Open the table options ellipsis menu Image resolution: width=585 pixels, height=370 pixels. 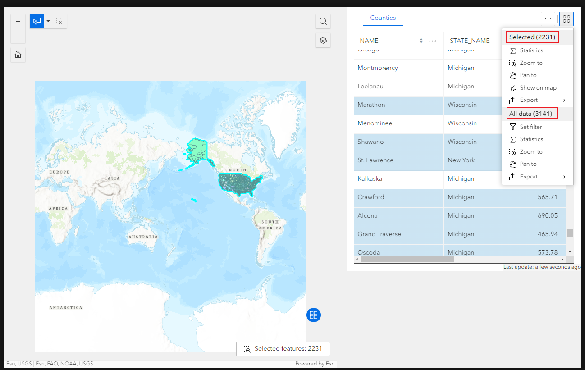tap(548, 18)
